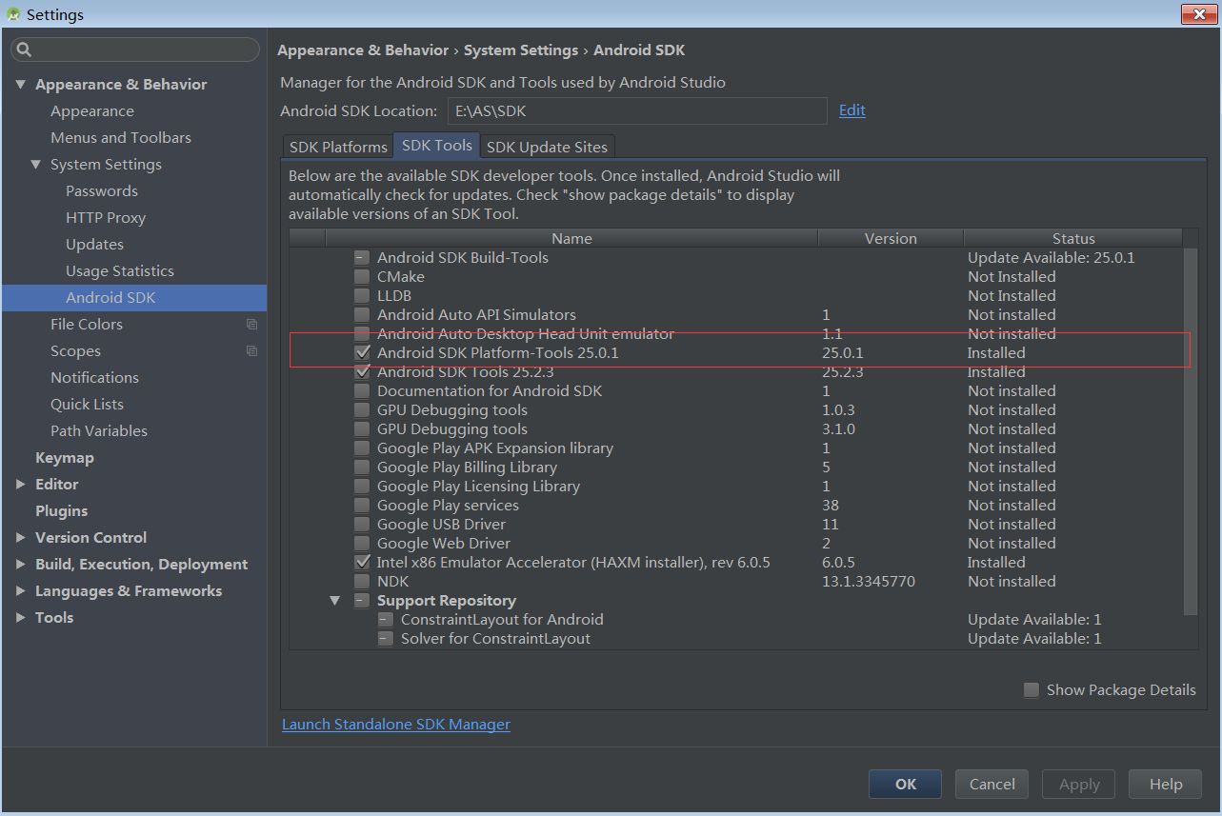Check the NDK checkbox
1222x816 pixels.
coord(362,582)
